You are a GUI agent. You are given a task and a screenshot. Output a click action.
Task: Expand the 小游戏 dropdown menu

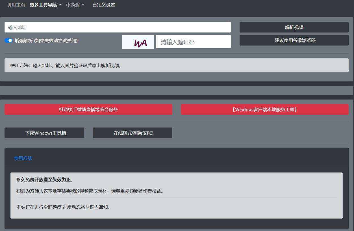coord(75,5)
